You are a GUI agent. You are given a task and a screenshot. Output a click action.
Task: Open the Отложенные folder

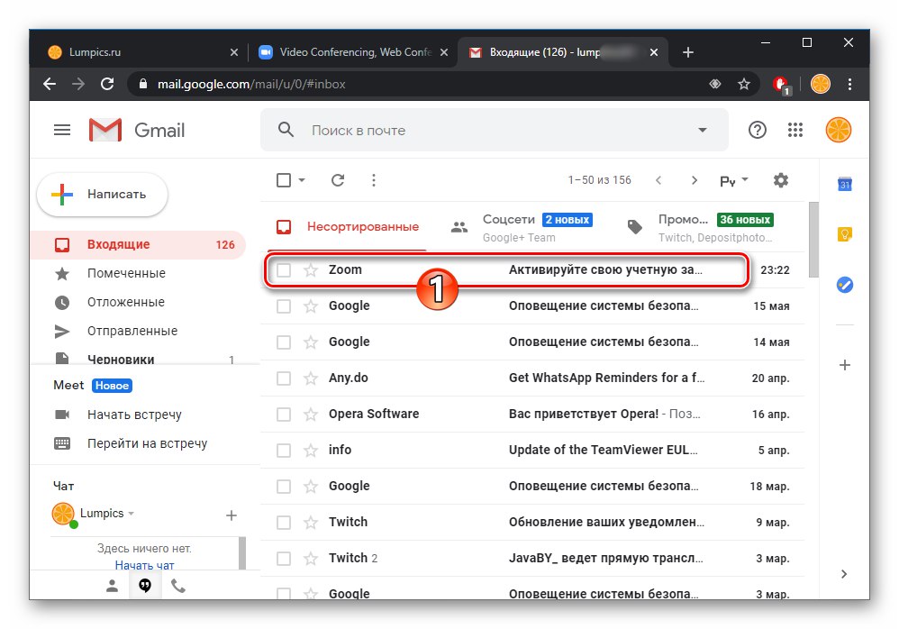click(138, 302)
